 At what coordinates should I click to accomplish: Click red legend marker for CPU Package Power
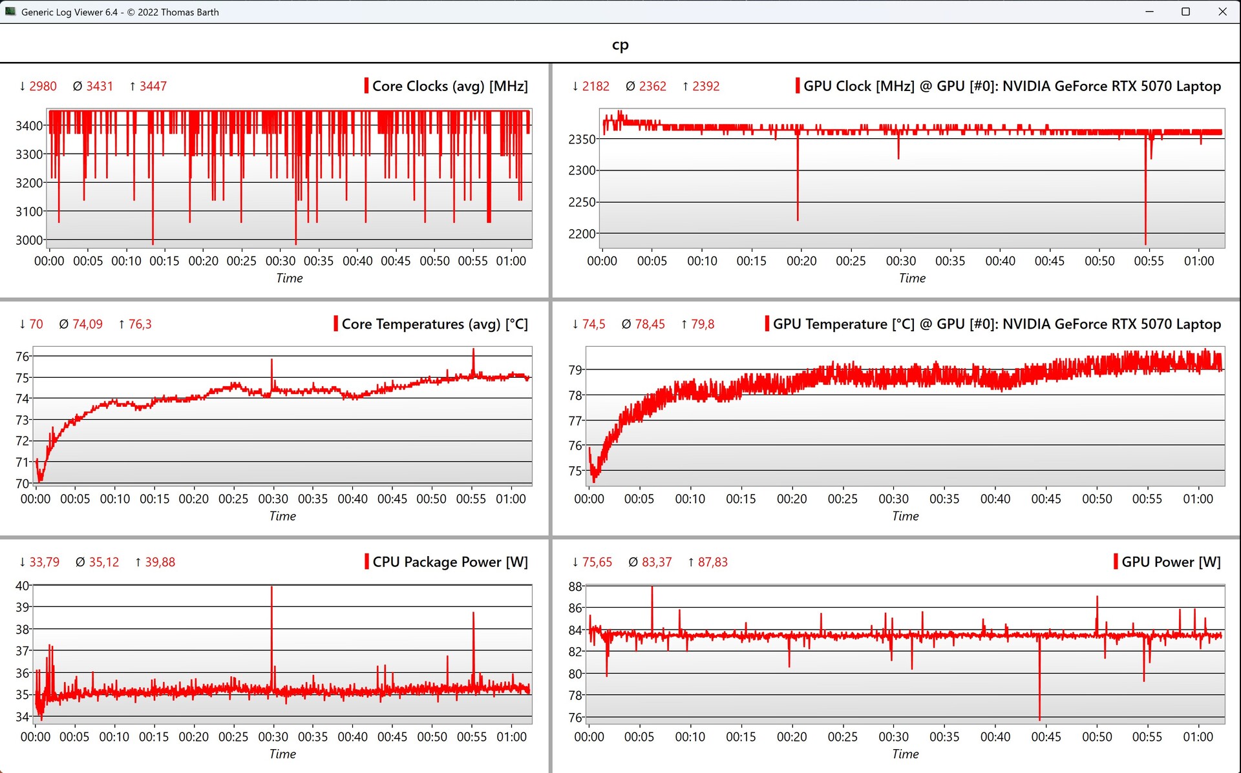[x=367, y=561]
